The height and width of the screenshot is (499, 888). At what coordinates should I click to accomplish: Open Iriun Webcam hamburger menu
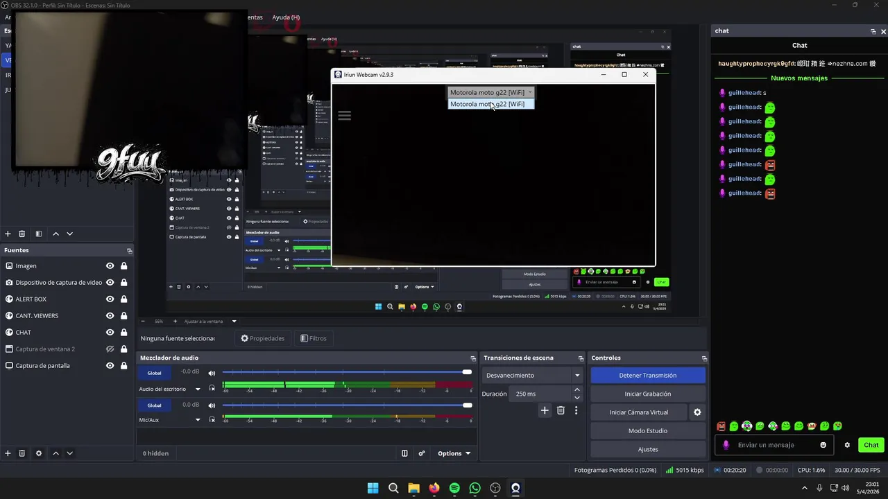point(345,116)
